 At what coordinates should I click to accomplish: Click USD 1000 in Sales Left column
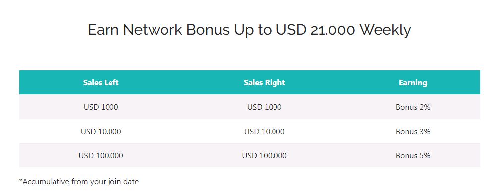[101, 107]
